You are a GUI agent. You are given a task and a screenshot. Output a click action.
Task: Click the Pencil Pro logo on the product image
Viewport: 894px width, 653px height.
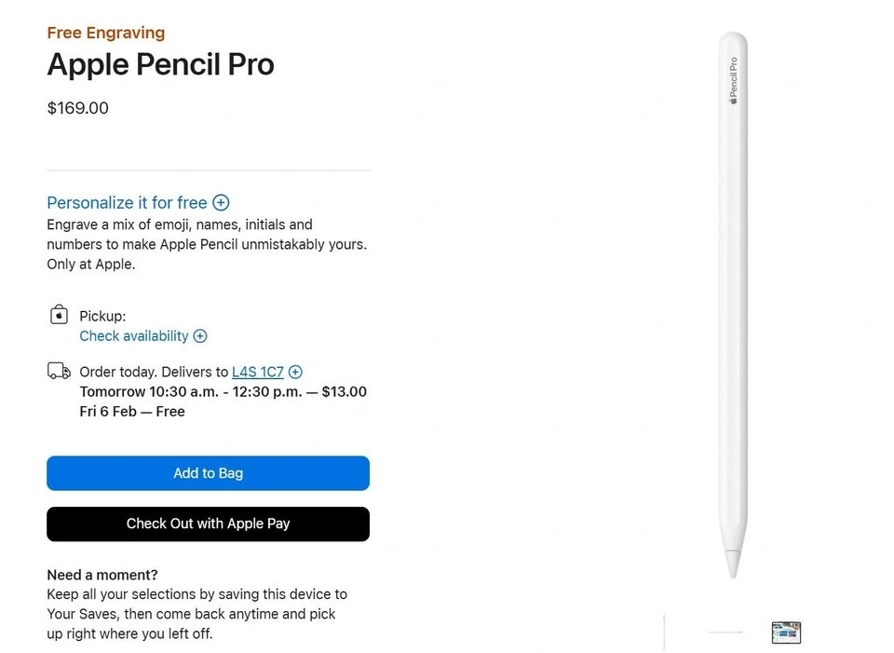[x=733, y=80]
